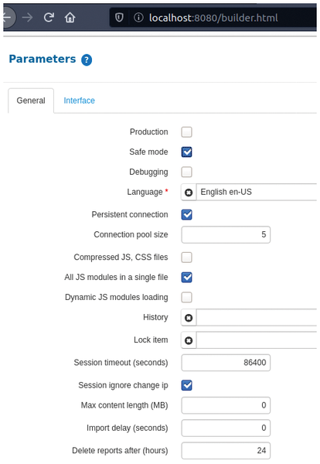The width and height of the screenshot is (320, 464).
Task: Enable the Production checkbox
Action: 186,132
